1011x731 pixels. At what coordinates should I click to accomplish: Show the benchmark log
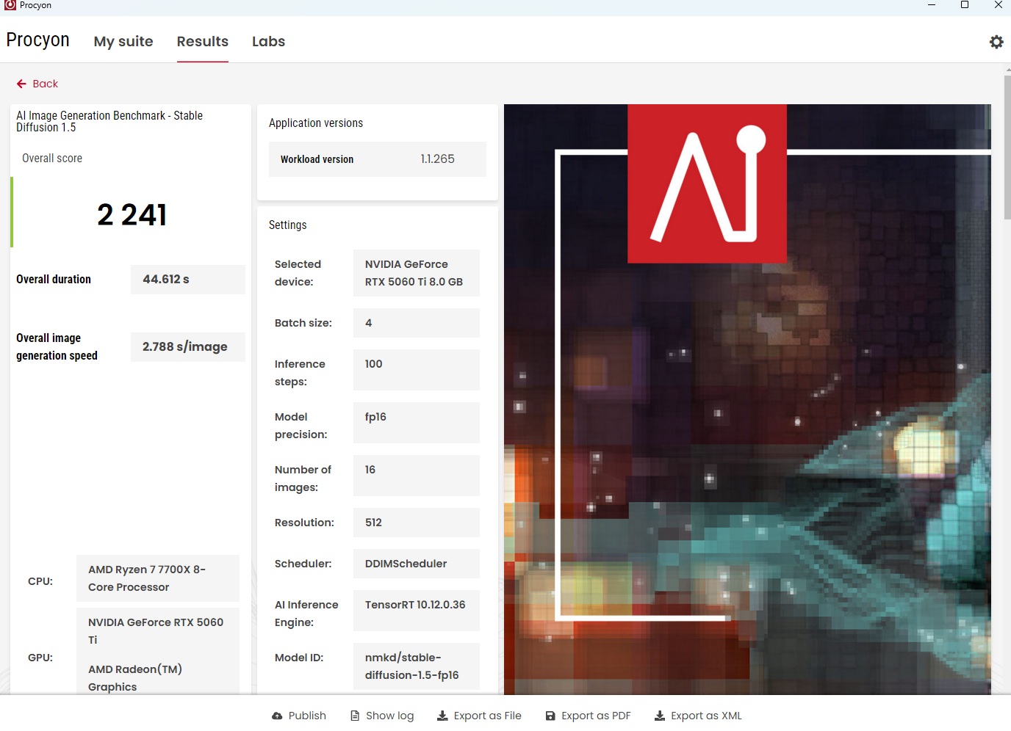click(382, 716)
